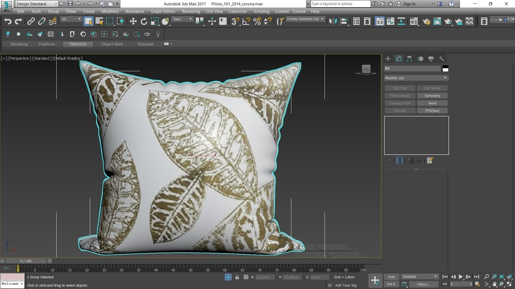Switch to Motion command panel

(x=420, y=59)
